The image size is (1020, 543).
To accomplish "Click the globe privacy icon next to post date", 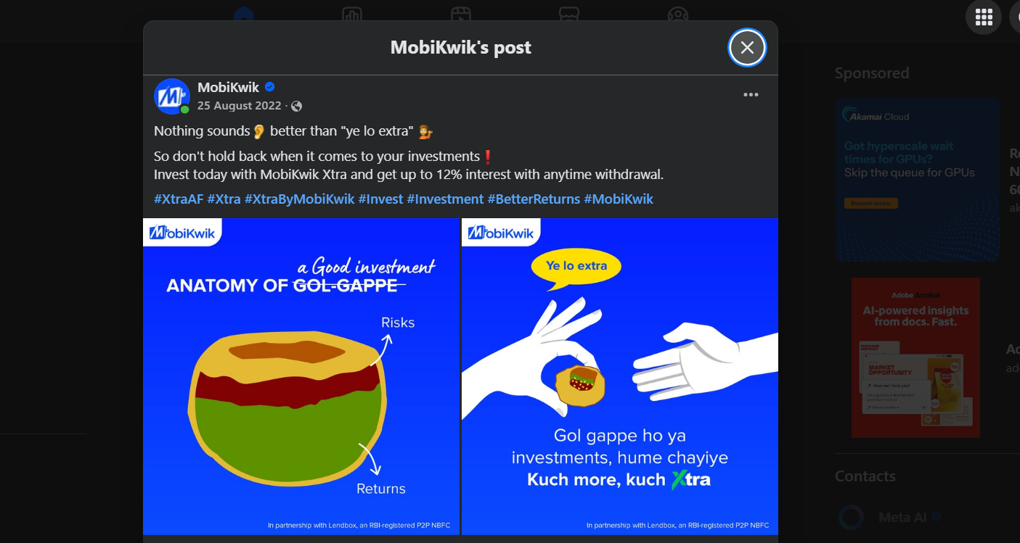I will [295, 105].
